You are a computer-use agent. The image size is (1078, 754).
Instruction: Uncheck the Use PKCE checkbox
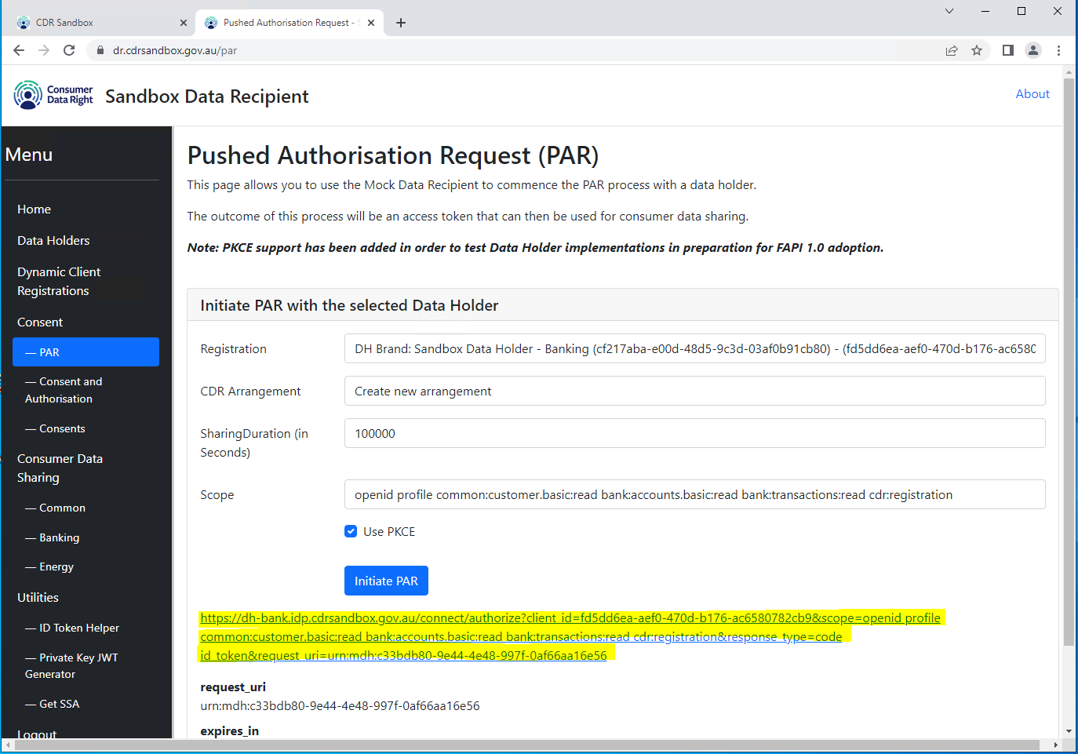[x=351, y=531]
